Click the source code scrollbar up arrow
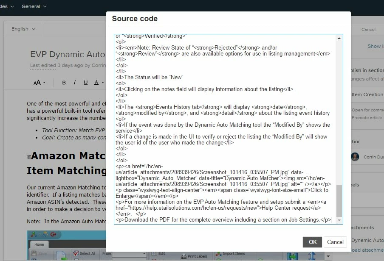The width and height of the screenshot is (384, 261). tap(339, 38)
